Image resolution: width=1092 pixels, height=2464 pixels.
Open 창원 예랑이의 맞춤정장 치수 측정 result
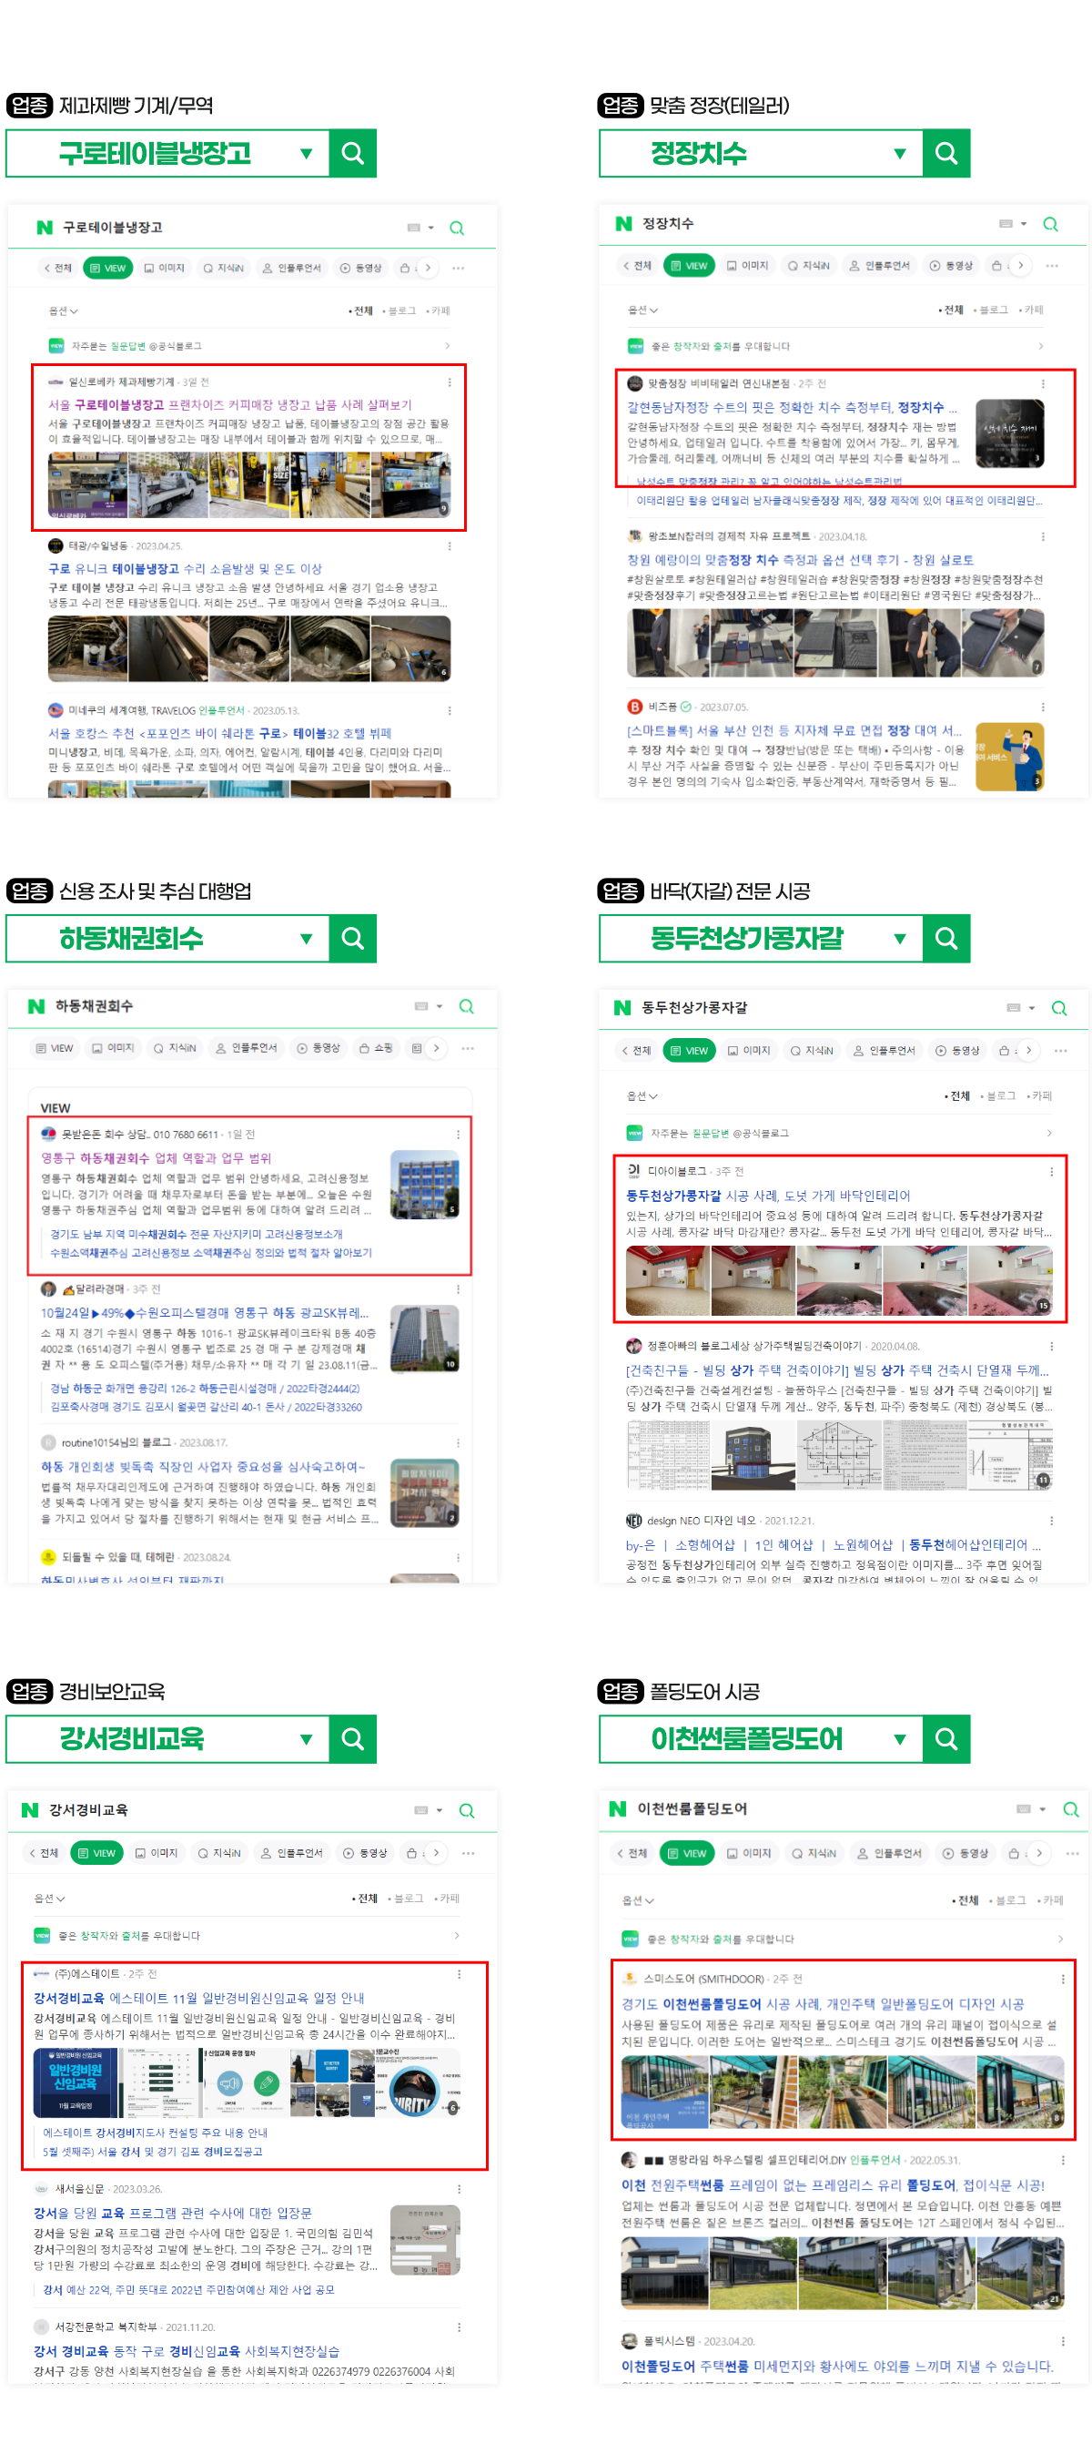click(801, 561)
